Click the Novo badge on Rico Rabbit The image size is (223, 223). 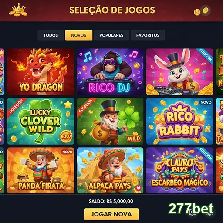(x=206, y=102)
